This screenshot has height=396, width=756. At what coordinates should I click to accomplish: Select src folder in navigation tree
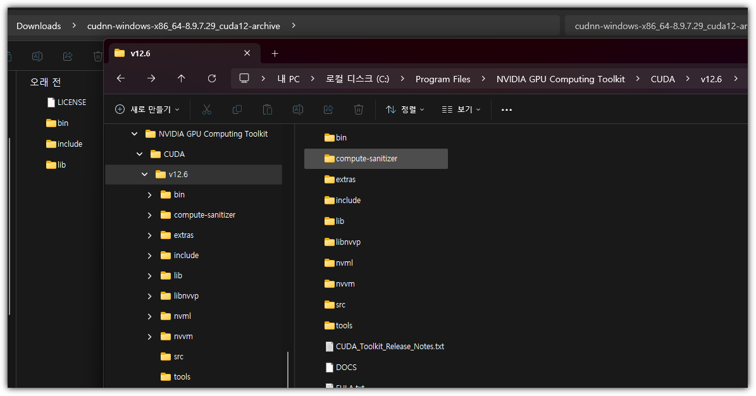tap(172, 356)
